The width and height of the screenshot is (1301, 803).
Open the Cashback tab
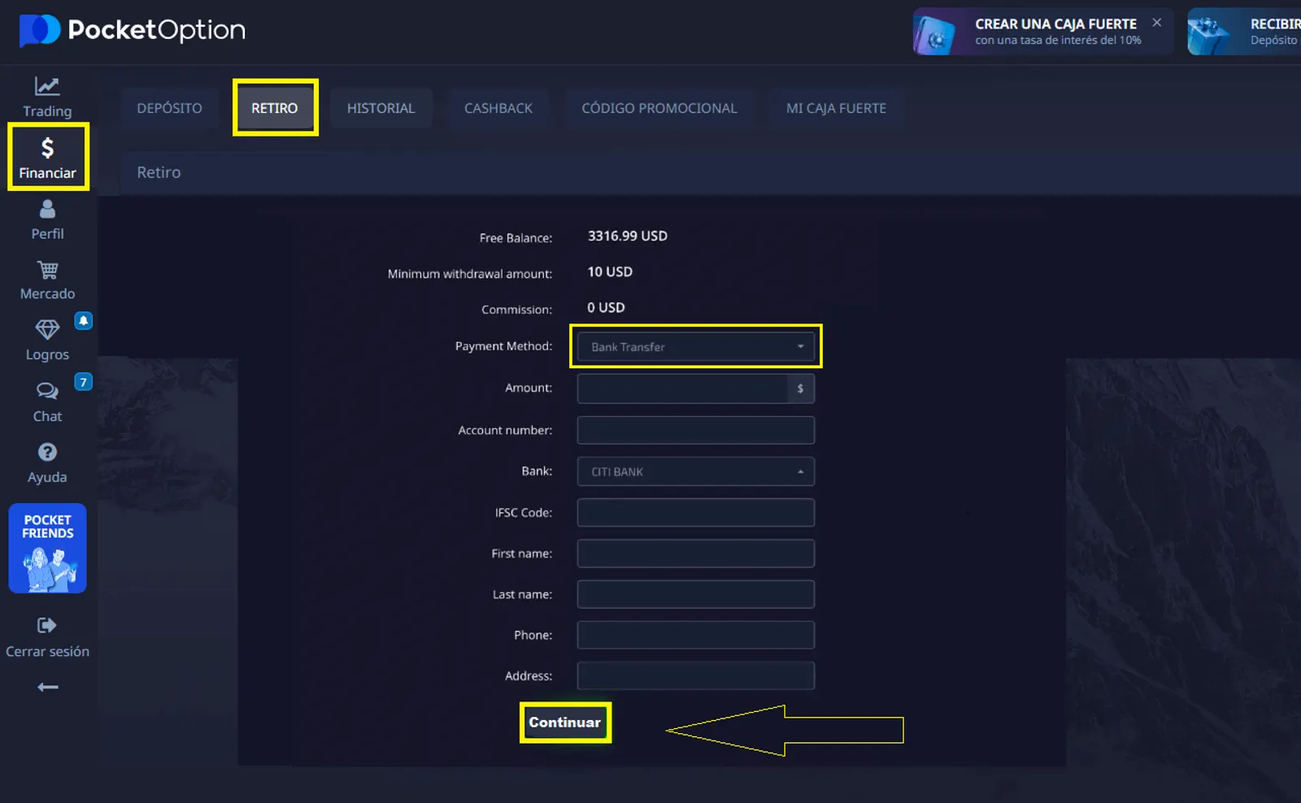point(498,108)
